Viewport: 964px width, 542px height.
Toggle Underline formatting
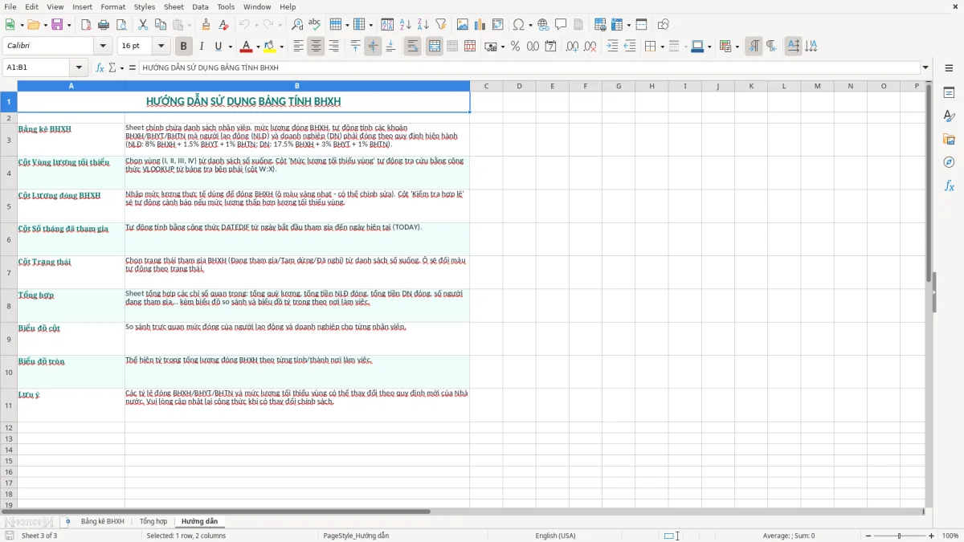[219, 47]
